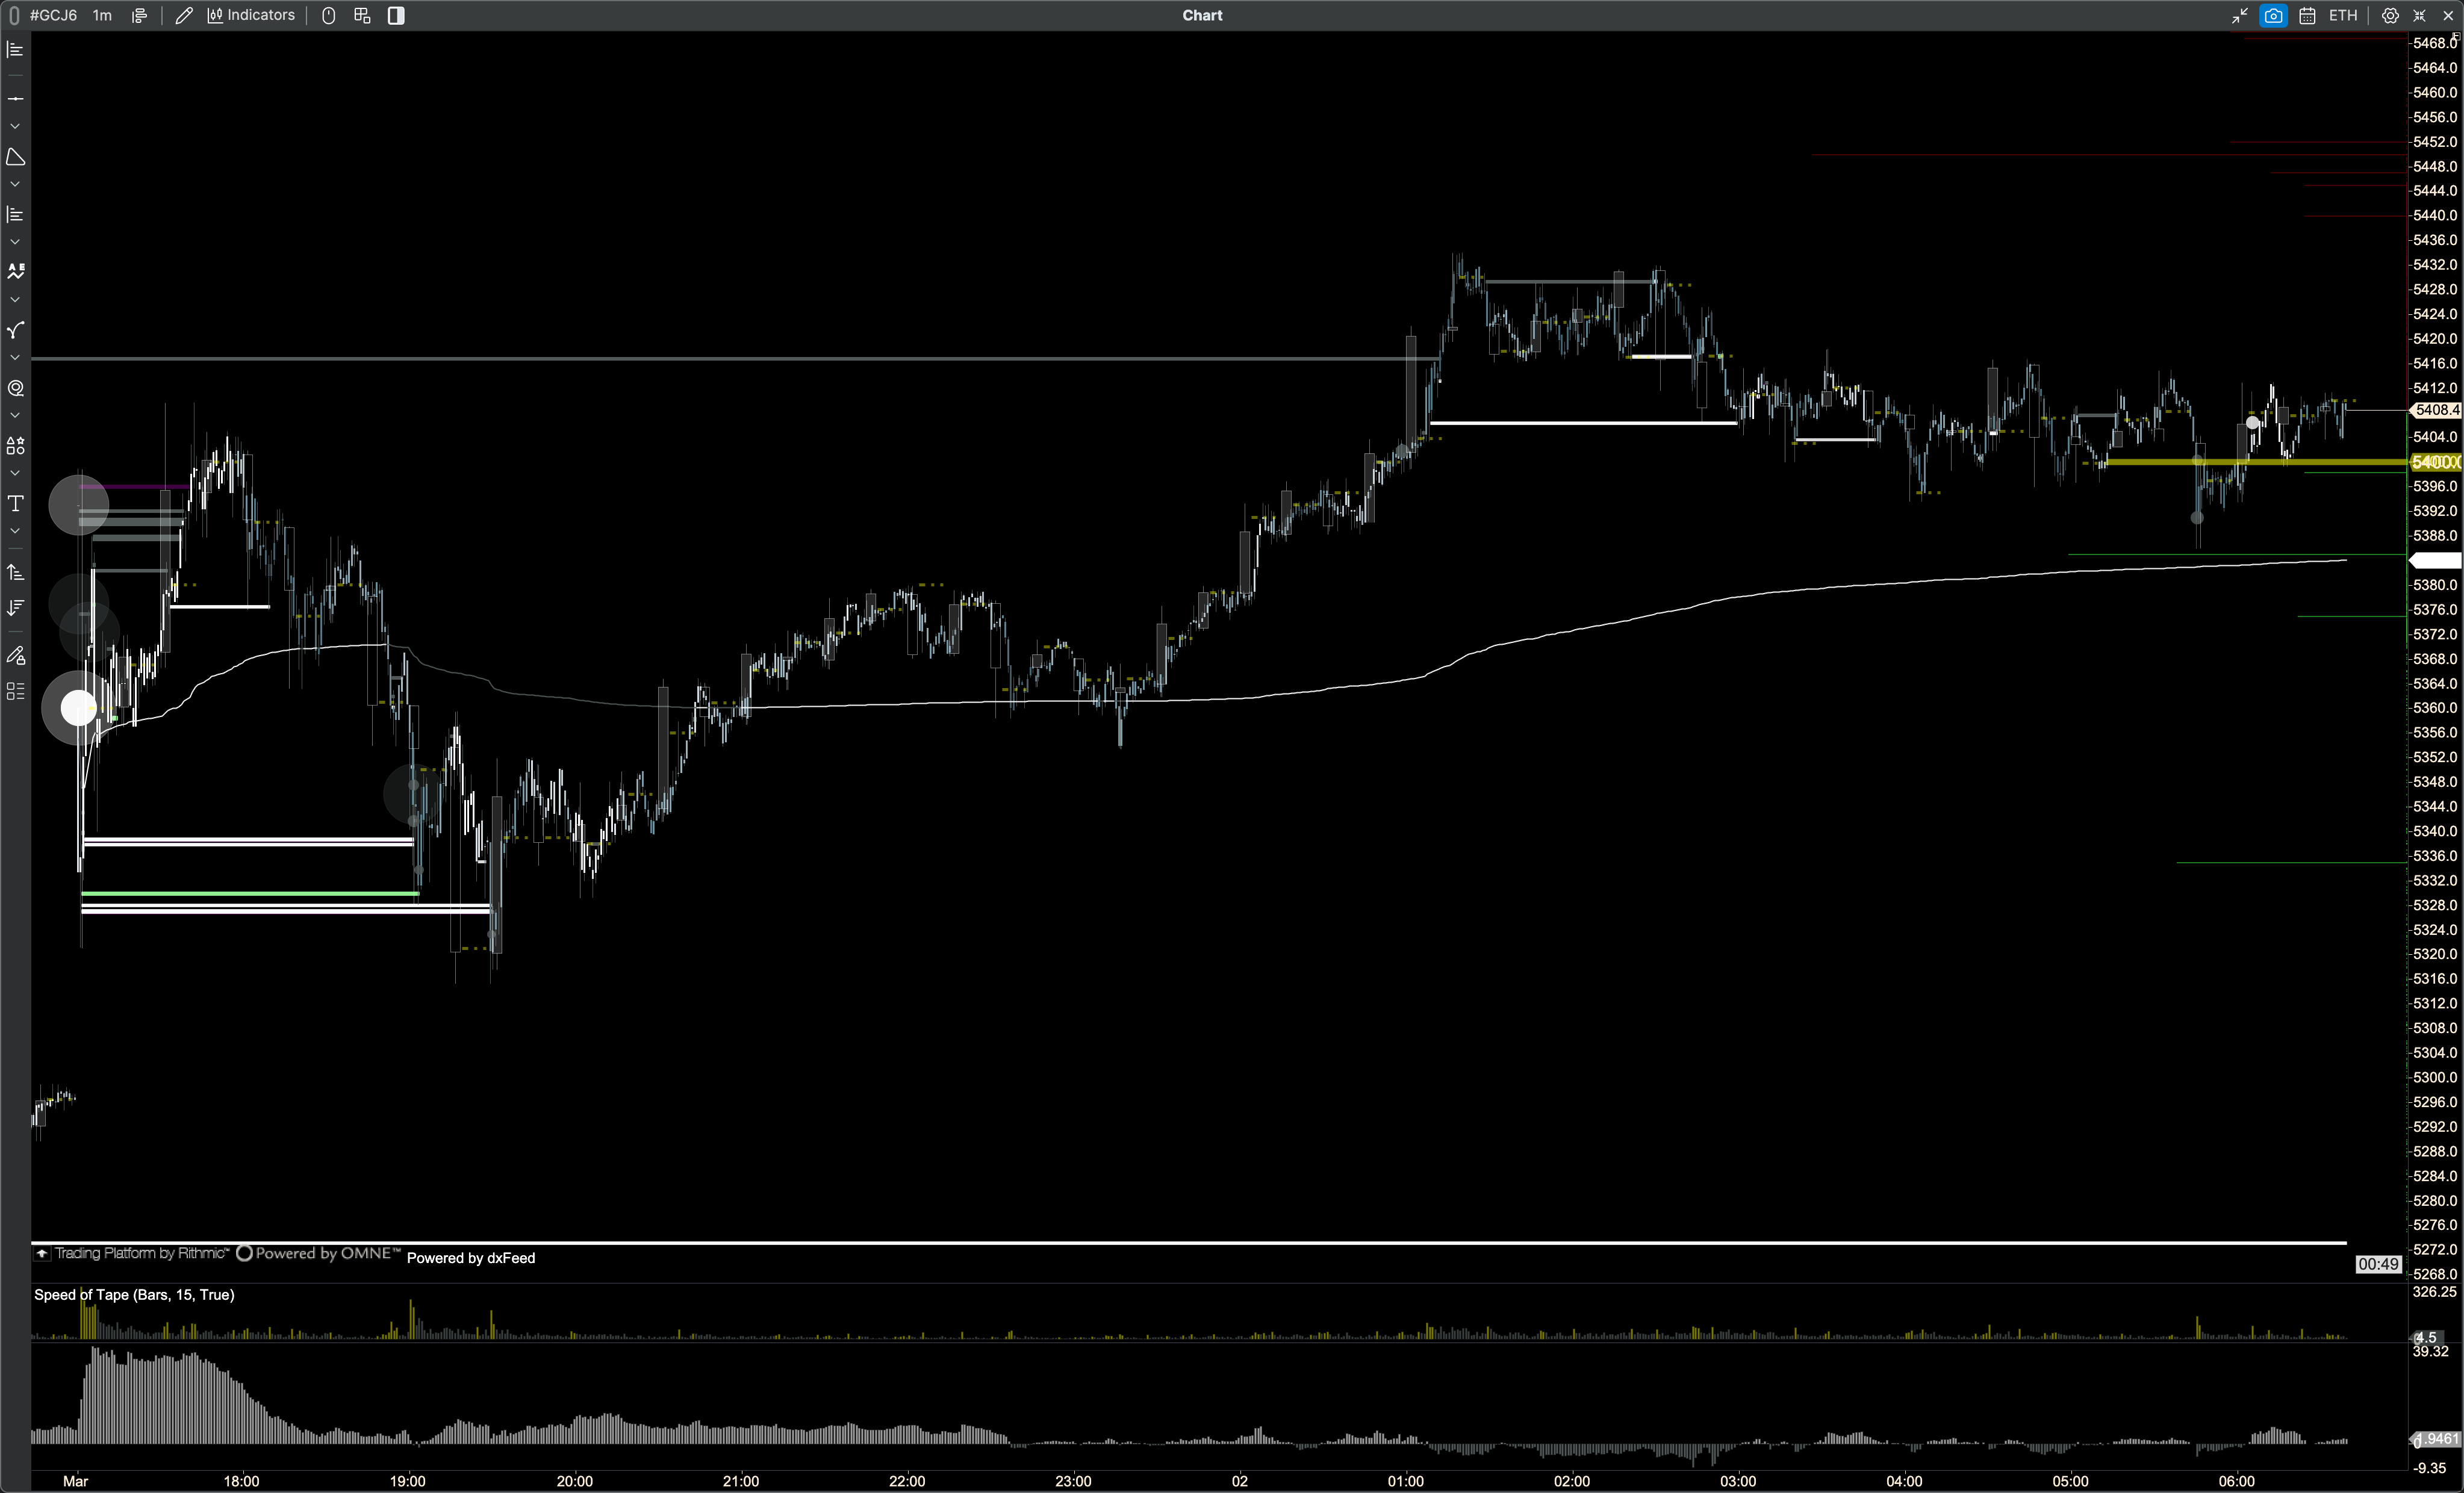Open the chart type bars menu
The height and width of the screenshot is (1493, 2464).
(139, 15)
